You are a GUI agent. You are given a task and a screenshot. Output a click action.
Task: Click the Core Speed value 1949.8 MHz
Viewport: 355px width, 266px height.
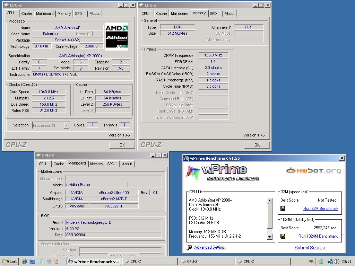click(49, 92)
